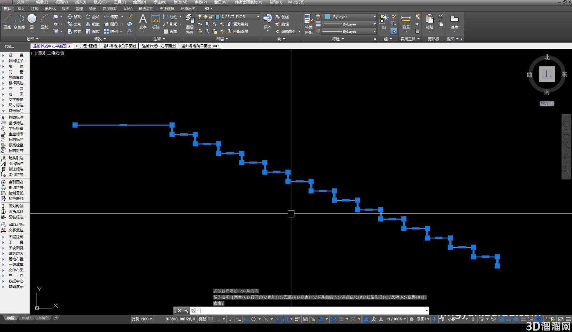Switch to the C1户型-建施 drawing tab

point(86,46)
